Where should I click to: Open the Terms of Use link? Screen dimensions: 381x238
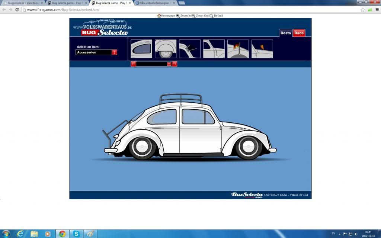[300, 194]
